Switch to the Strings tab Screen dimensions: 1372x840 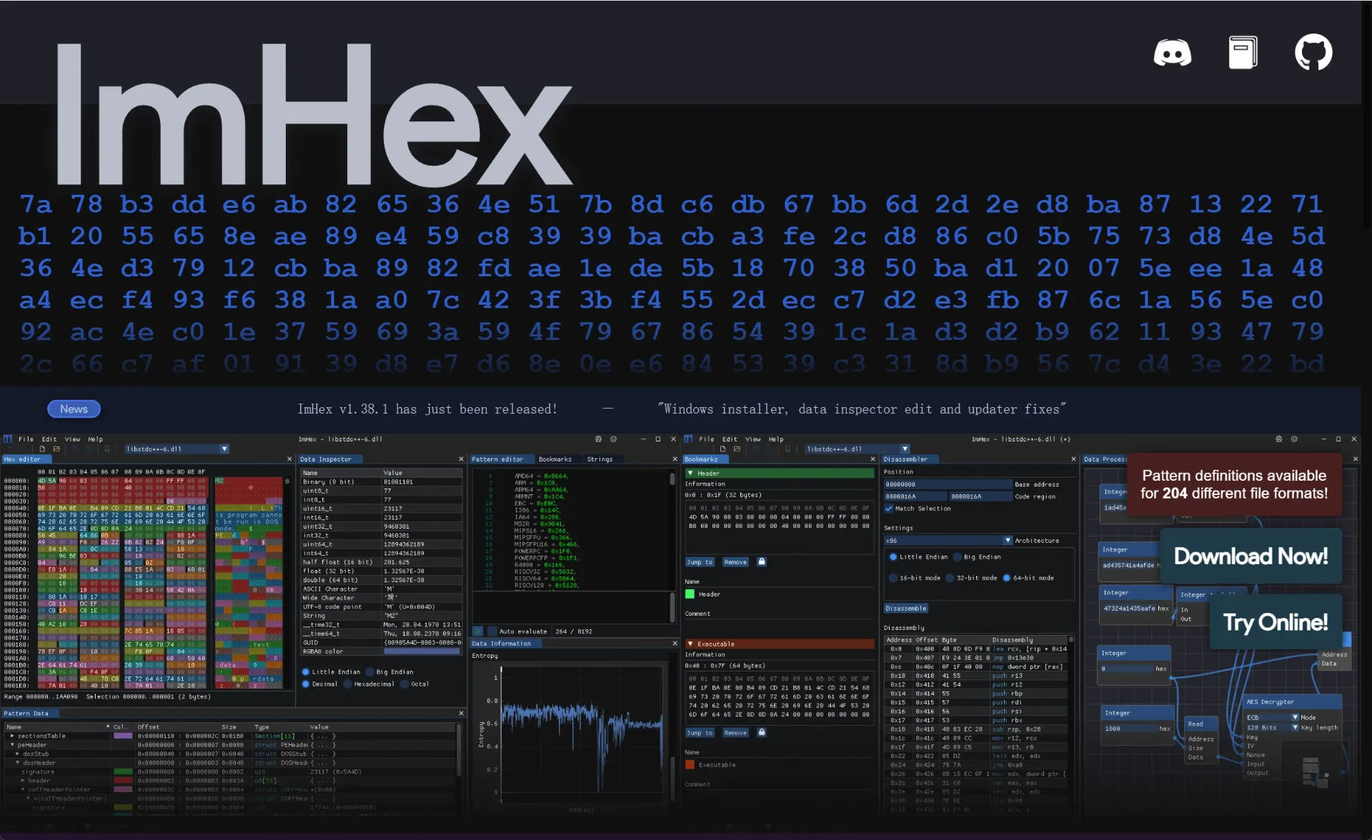pyautogui.click(x=600, y=459)
